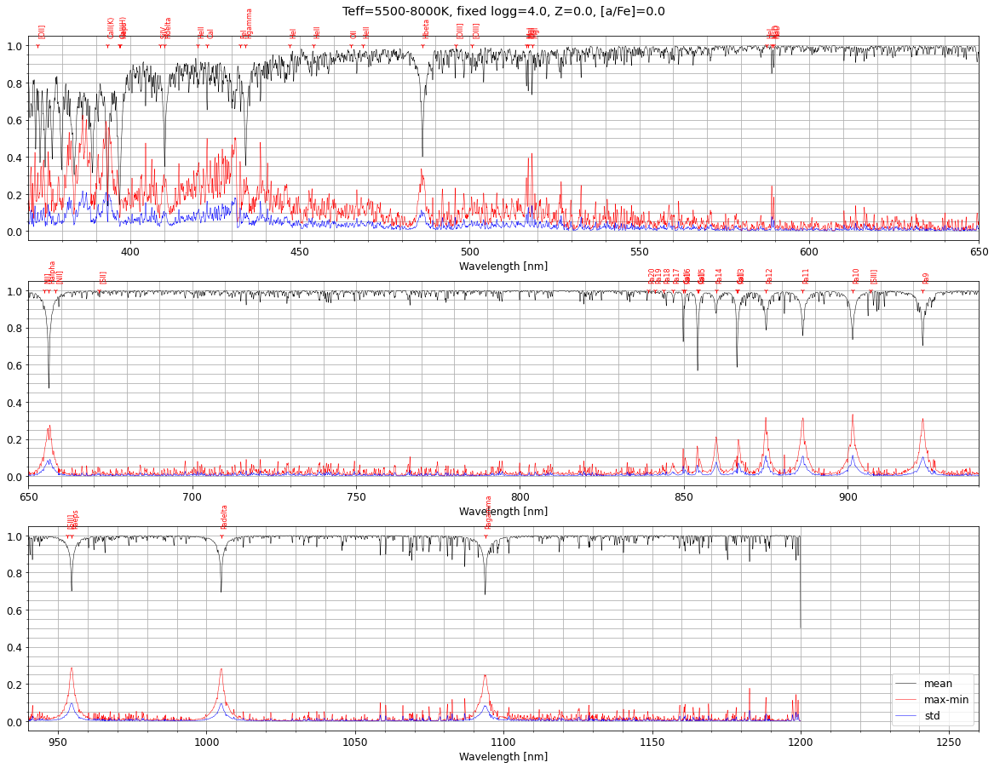This screenshot has width=994, height=768.
Task: Click the Padelta marker in bottom panel
Action: coord(221,536)
